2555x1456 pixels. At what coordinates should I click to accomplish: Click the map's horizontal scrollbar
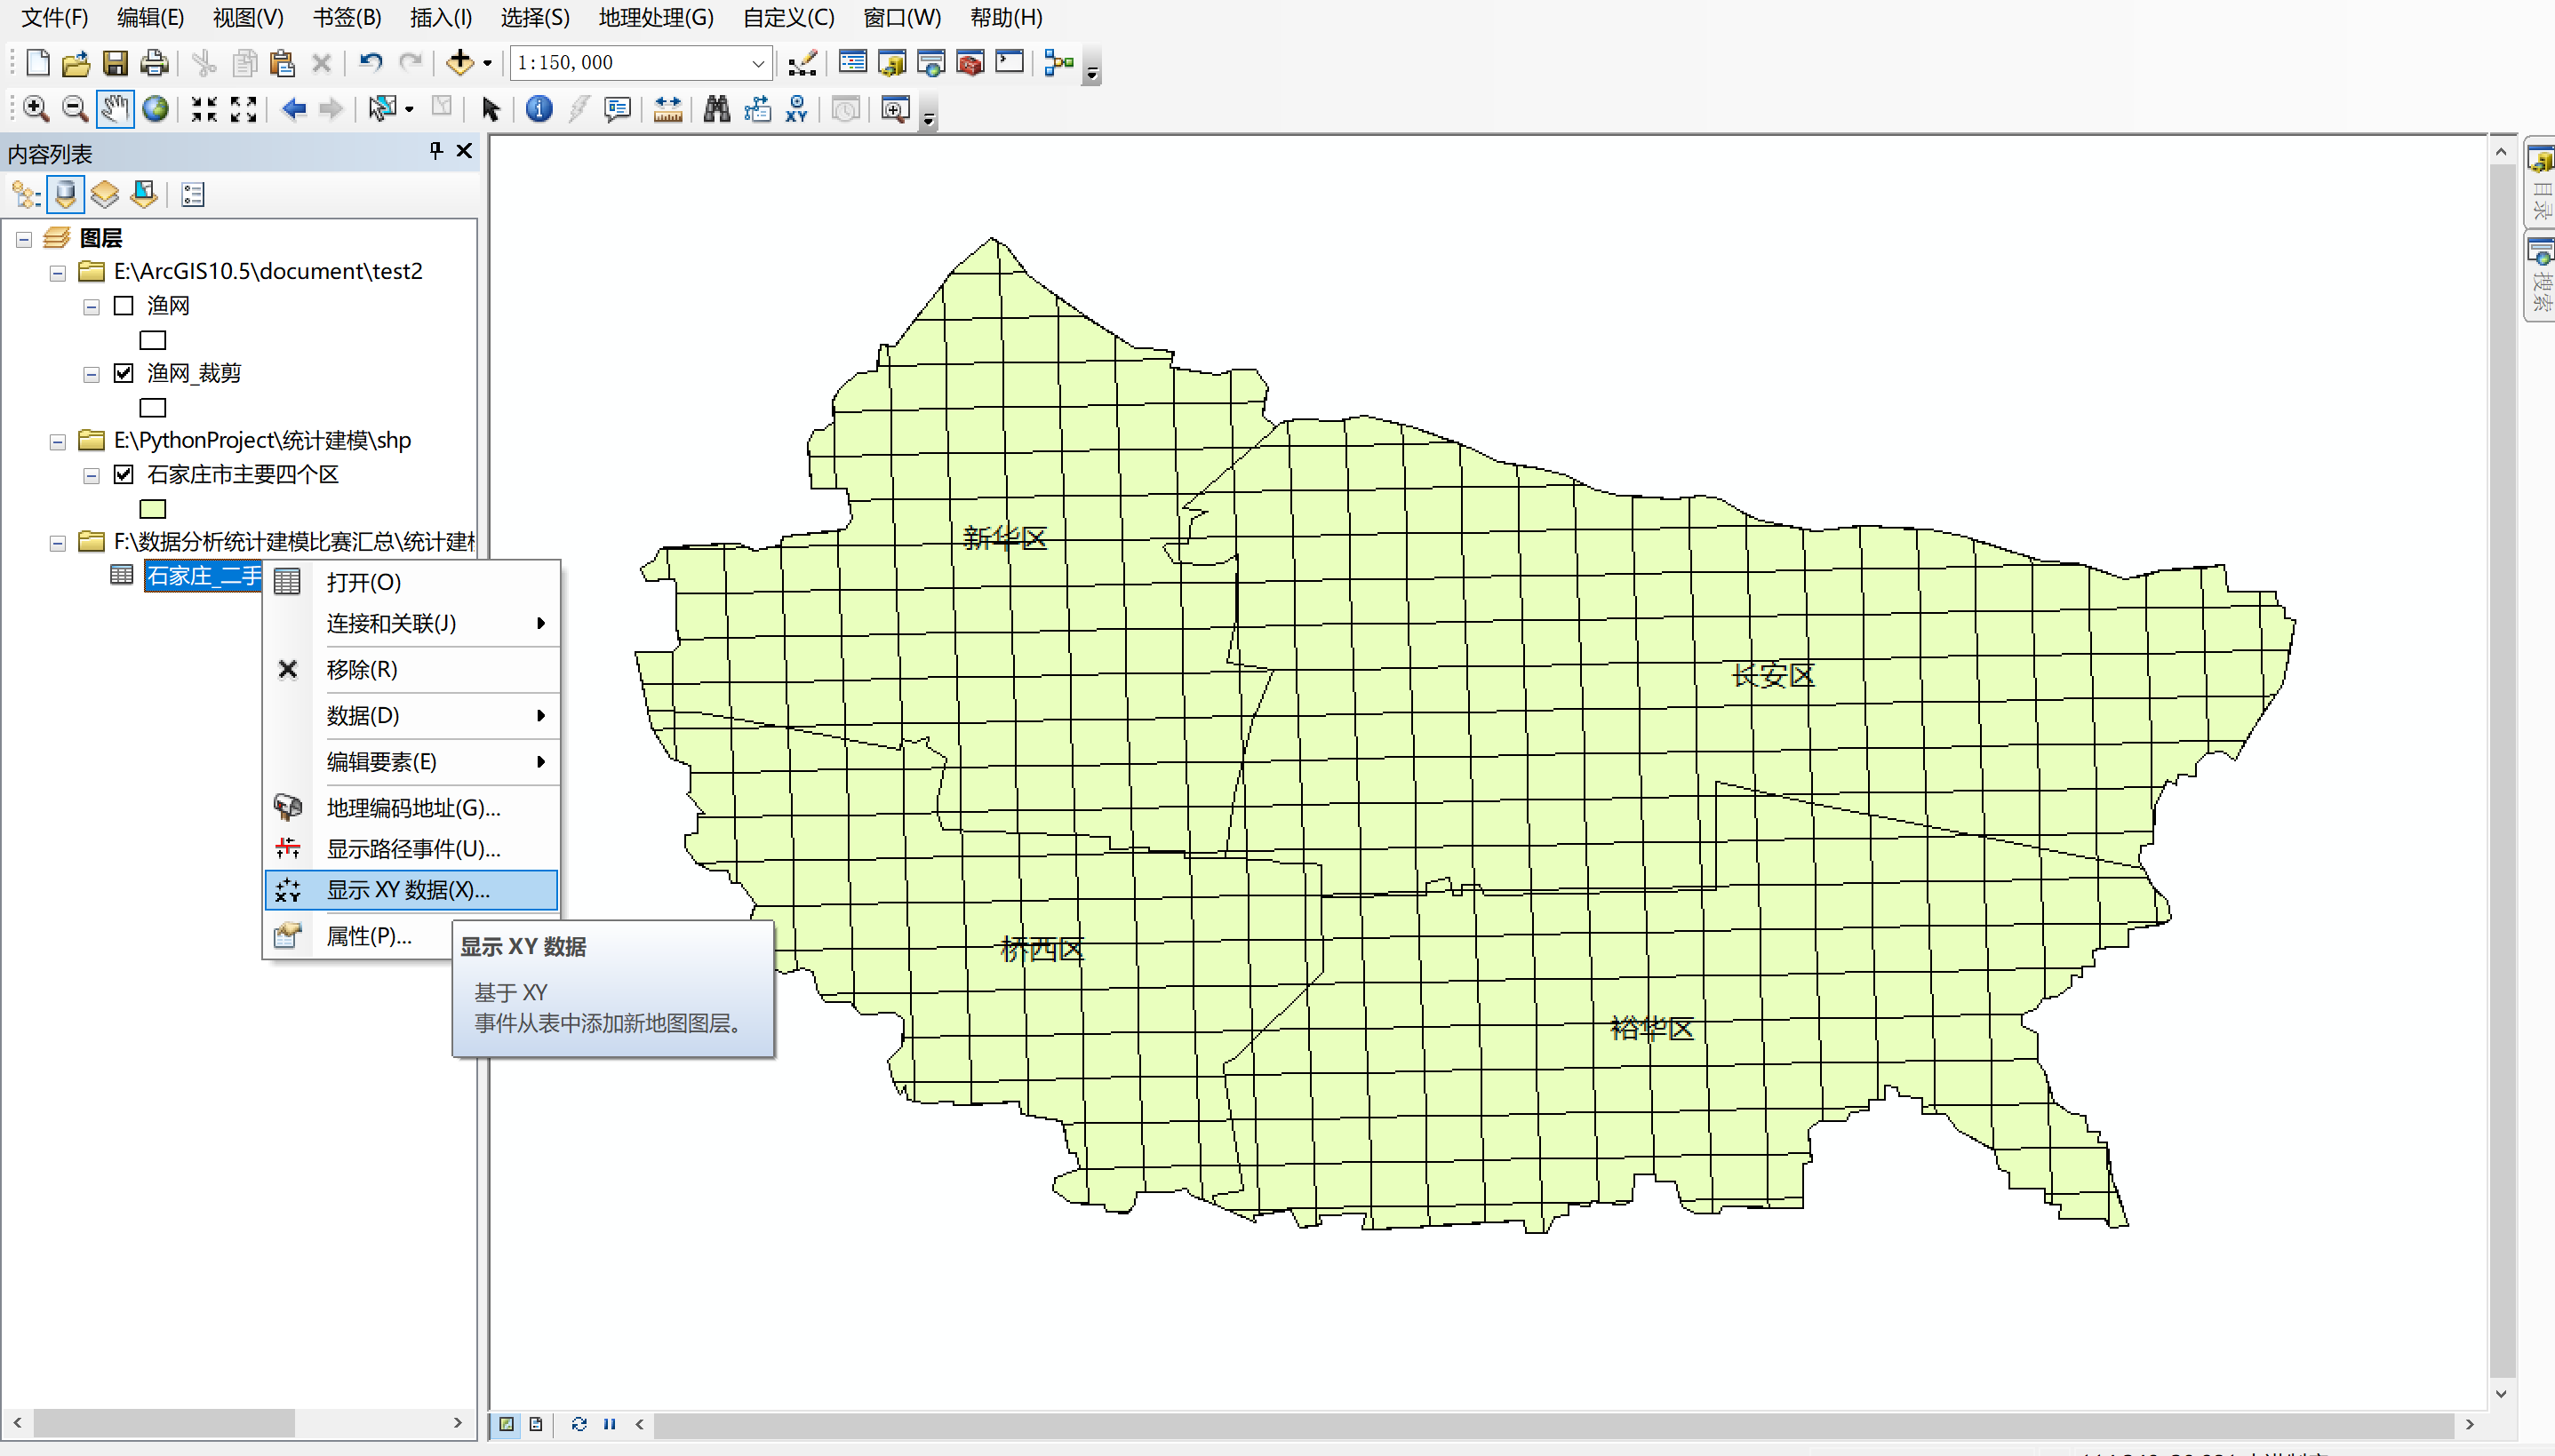click(x=1551, y=1424)
